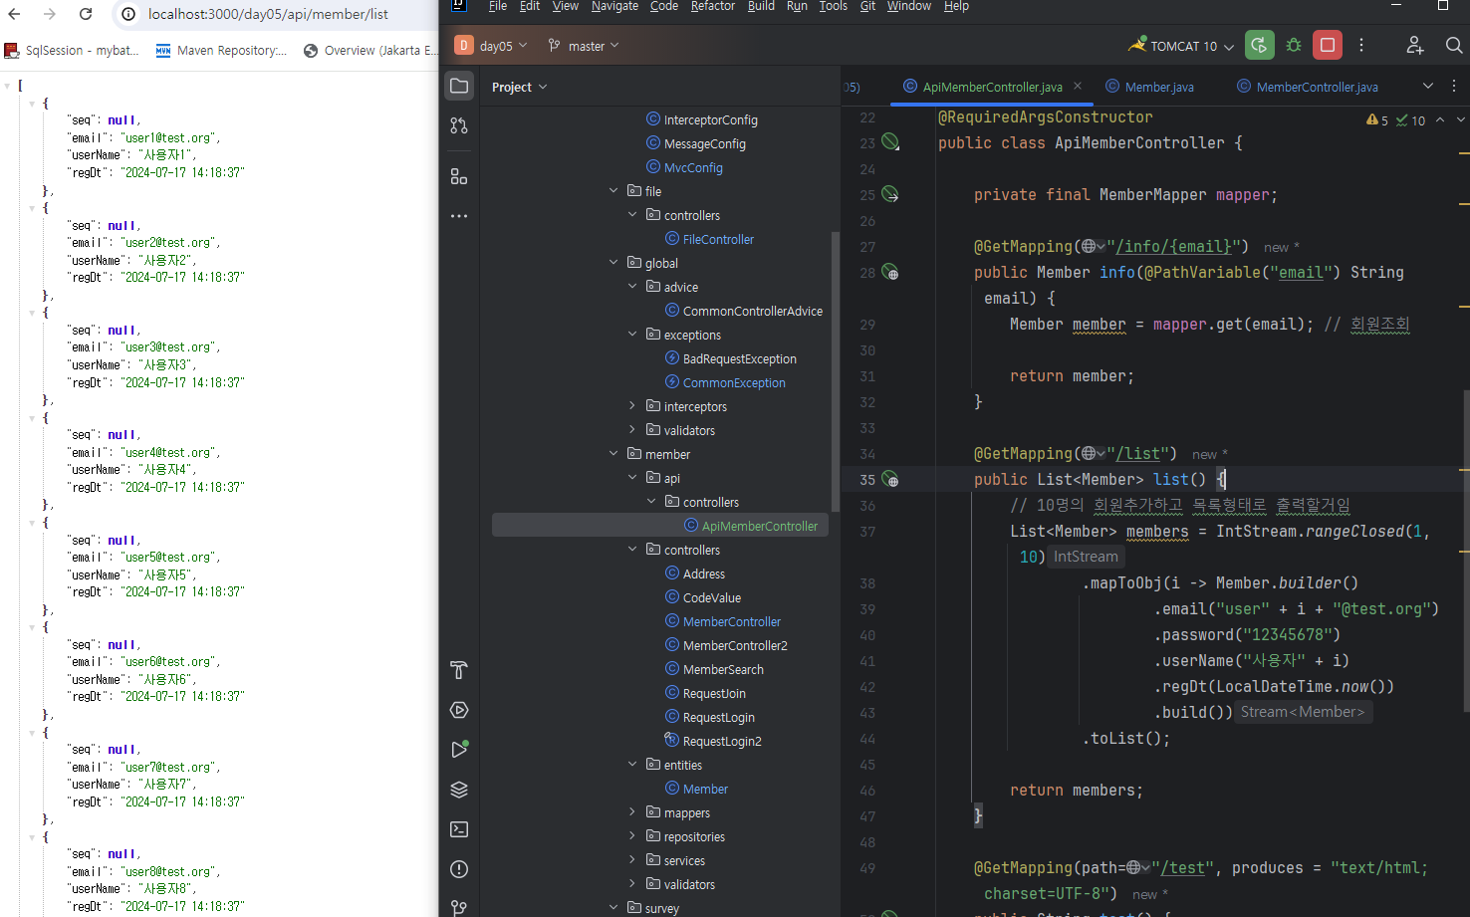Viewport: 1470px width, 917px height.
Task: Open the Refactor menu
Action: click(712, 6)
